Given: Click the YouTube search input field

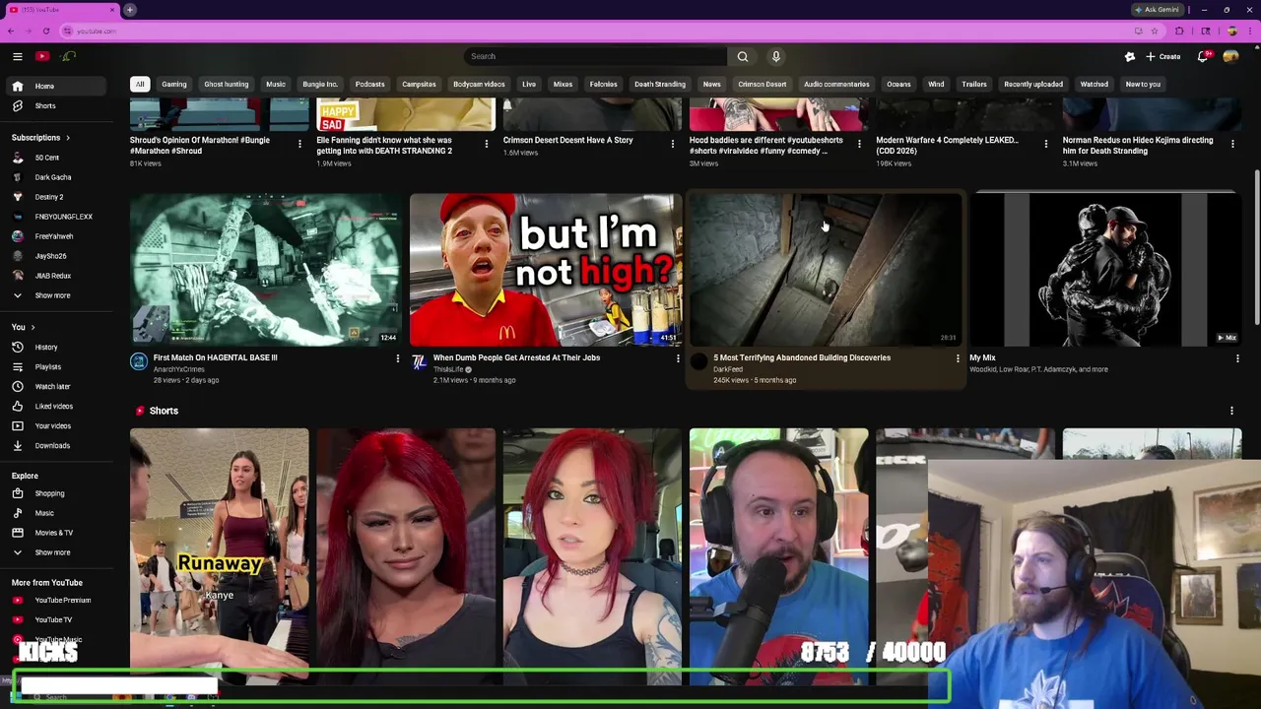Looking at the screenshot, I should (594, 56).
